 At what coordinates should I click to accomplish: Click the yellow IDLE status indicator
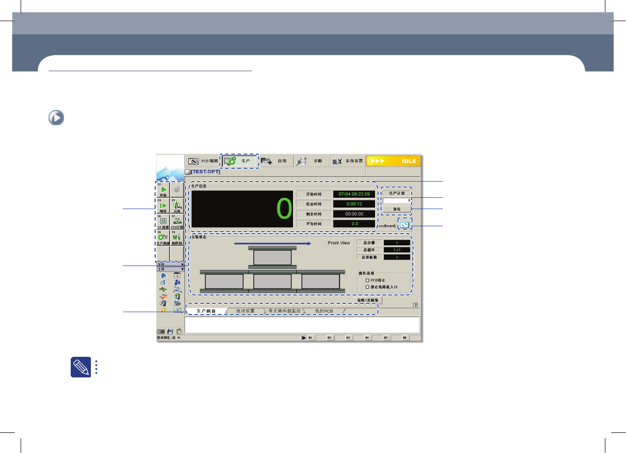pyautogui.click(x=394, y=161)
